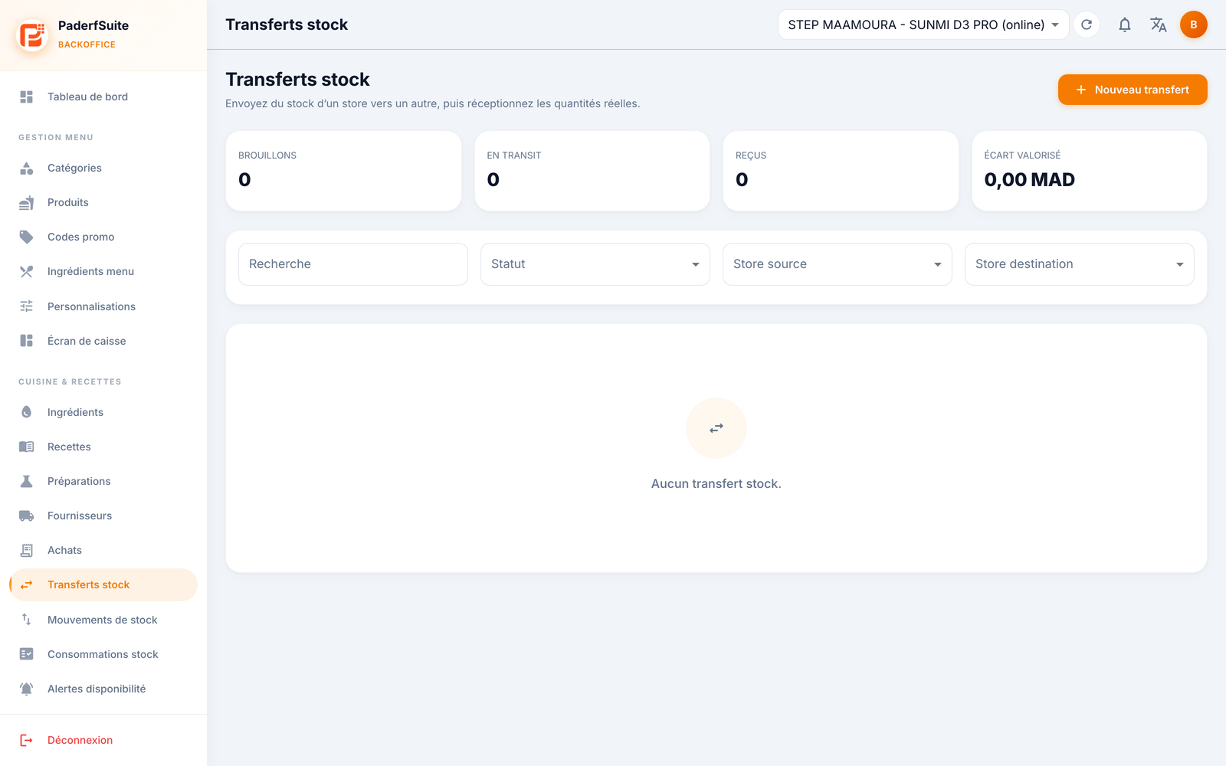This screenshot has height=766, width=1226.
Task: Navigate to Codes promo
Action: point(103,237)
